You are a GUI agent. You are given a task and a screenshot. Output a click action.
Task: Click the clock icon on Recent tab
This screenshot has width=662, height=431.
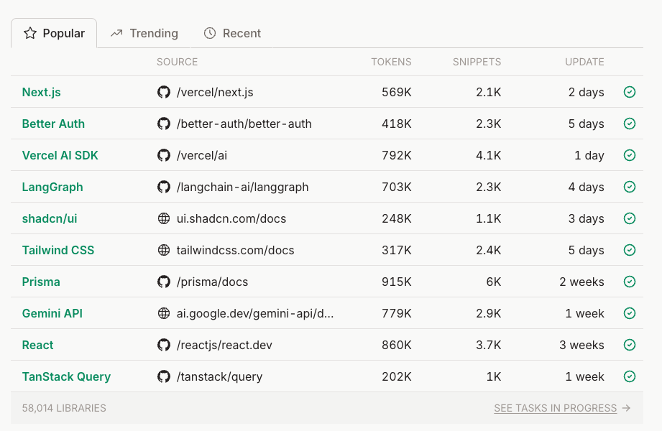click(x=210, y=33)
